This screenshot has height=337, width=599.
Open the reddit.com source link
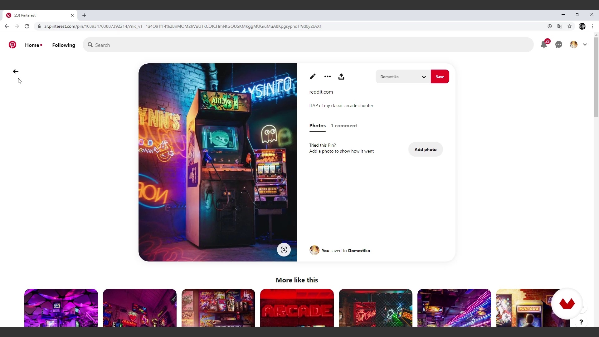(x=321, y=92)
